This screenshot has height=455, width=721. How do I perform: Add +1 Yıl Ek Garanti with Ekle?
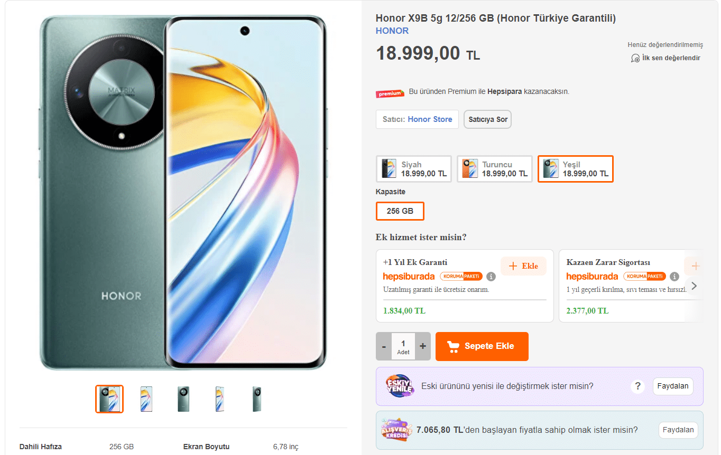[523, 266]
